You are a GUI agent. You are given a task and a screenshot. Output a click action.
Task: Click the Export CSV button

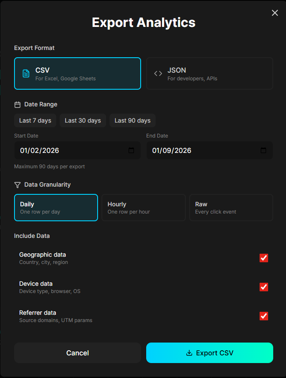click(x=209, y=353)
